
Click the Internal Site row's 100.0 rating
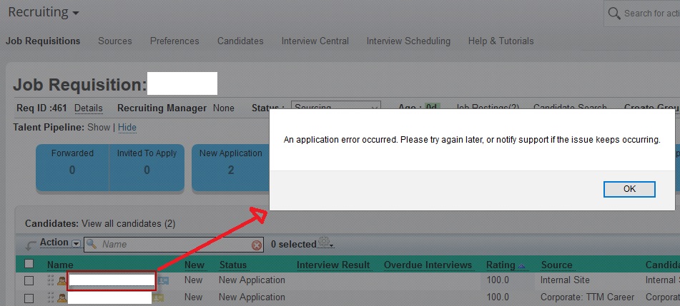(498, 280)
